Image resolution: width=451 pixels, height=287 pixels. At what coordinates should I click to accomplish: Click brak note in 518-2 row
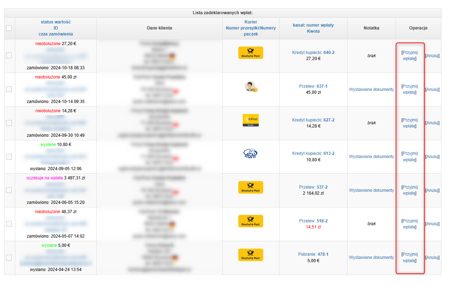tap(371, 224)
